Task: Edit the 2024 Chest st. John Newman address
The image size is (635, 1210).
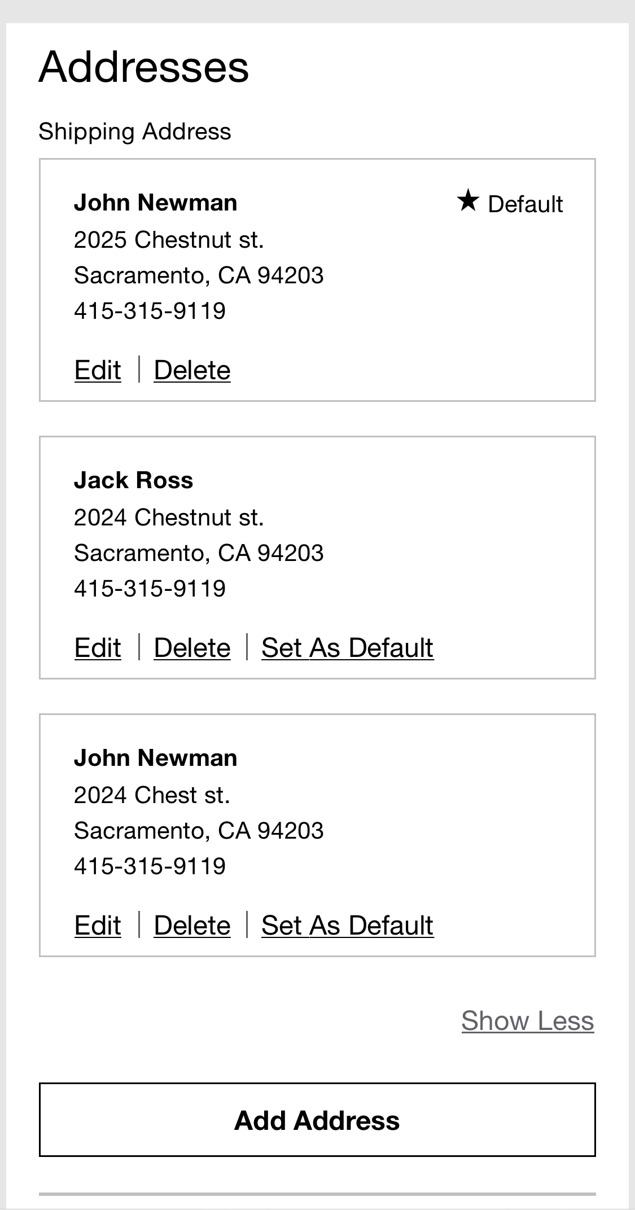Action: point(97,924)
